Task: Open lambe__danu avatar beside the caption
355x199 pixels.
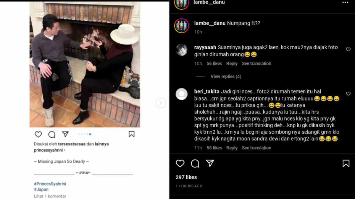Action: (182, 26)
